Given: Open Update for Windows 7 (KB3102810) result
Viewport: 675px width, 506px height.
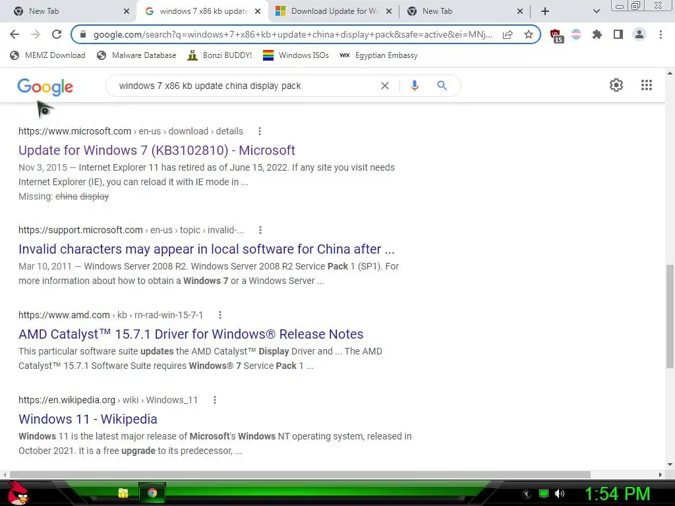Looking at the screenshot, I should click(157, 150).
